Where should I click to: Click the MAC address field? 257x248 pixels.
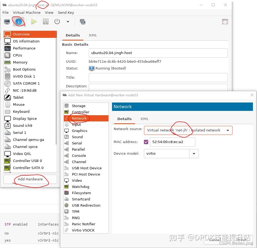tap(172, 142)
